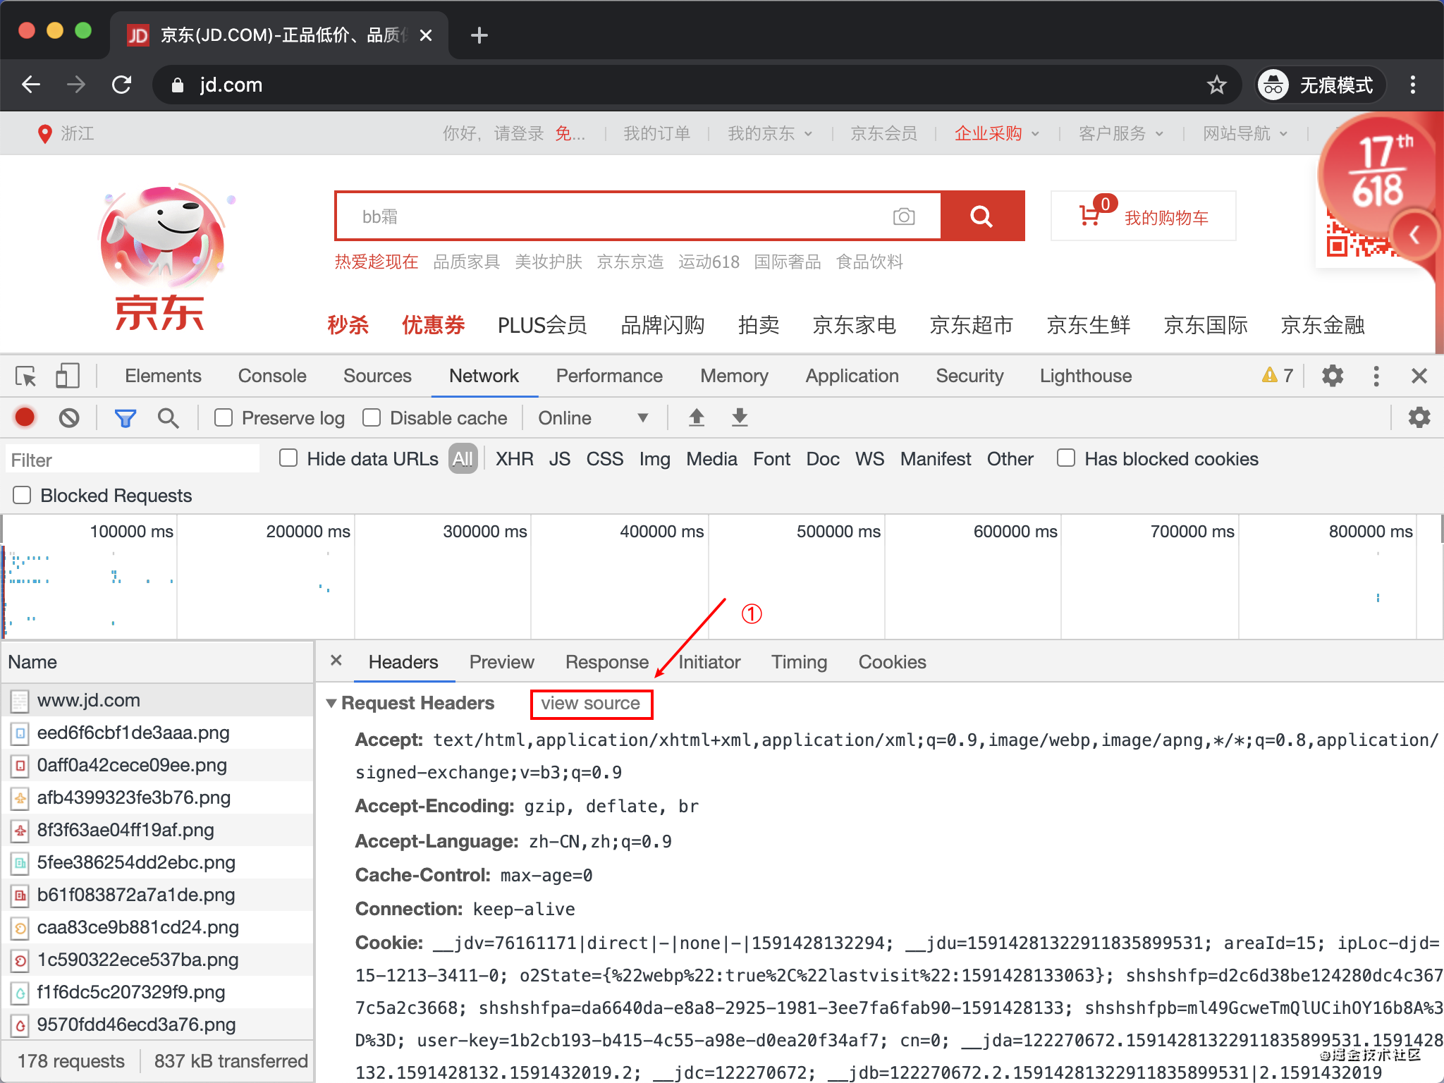Export HAR file download arrow
Viewport: 1444px width, 1083px height.
(x=740, y=418)
